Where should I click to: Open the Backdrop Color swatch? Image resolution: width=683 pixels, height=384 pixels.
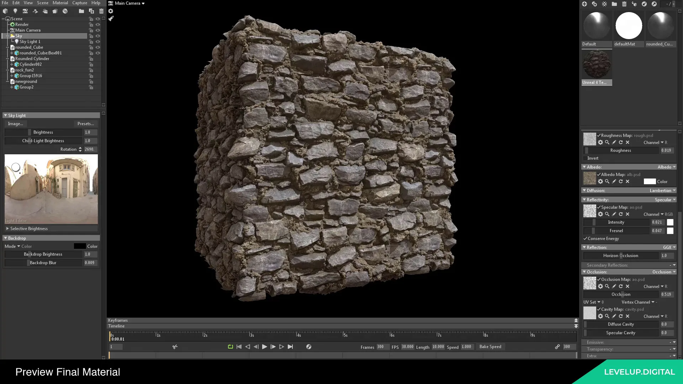[x=80, y=246]
